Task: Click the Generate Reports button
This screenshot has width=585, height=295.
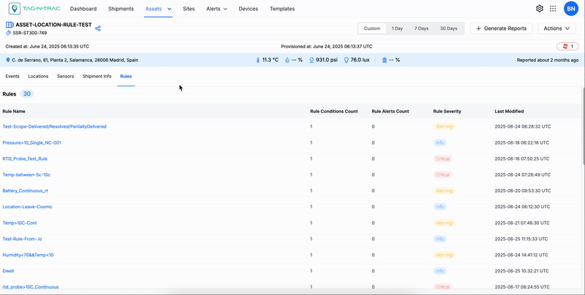Action: point(501,28)
